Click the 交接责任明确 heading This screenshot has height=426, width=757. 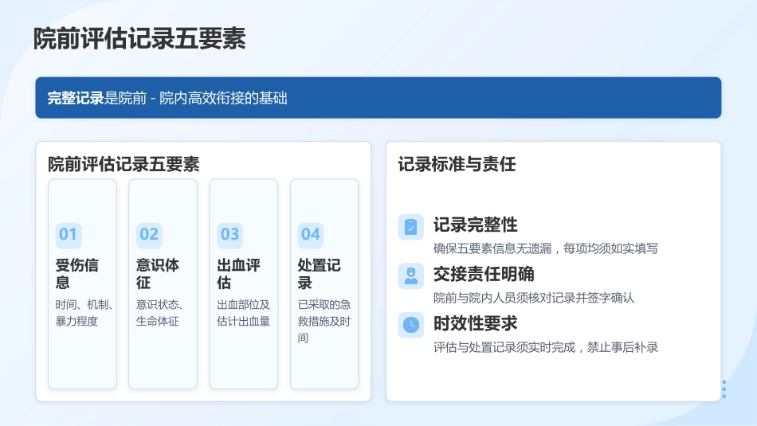[484, 274]
